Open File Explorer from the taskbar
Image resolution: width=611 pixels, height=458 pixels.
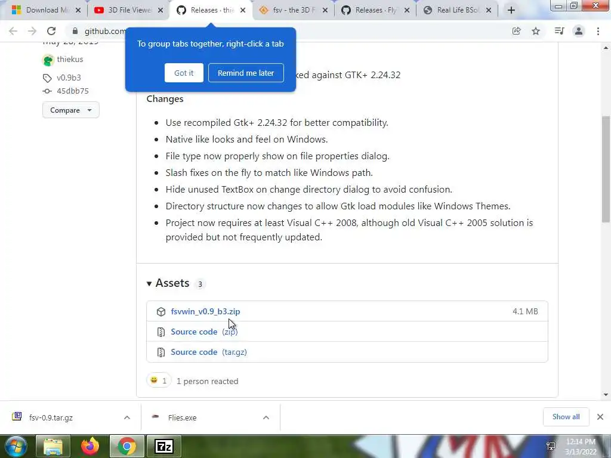[53, 446]
